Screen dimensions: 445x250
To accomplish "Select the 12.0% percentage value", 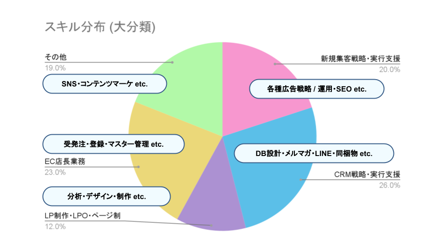I will [x=55, y=227].
